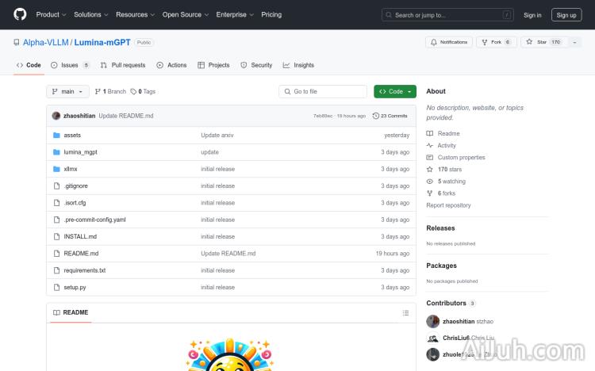Switch to the Pull requests tab
This screenshot has height=371, width=595.
click(123, 65)
